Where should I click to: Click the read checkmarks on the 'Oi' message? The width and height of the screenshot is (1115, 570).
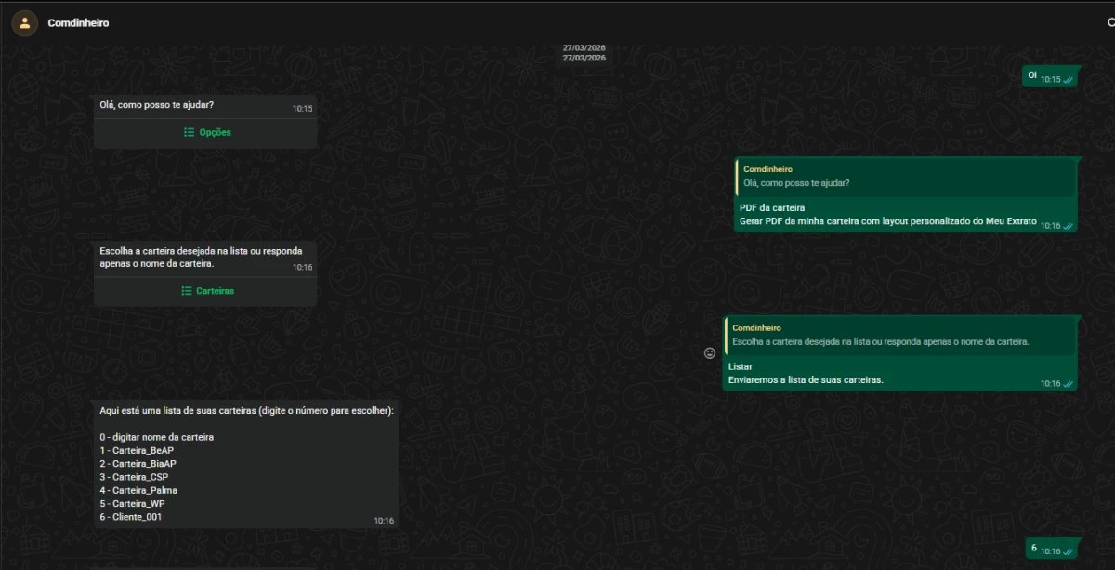pos(1069,80)
